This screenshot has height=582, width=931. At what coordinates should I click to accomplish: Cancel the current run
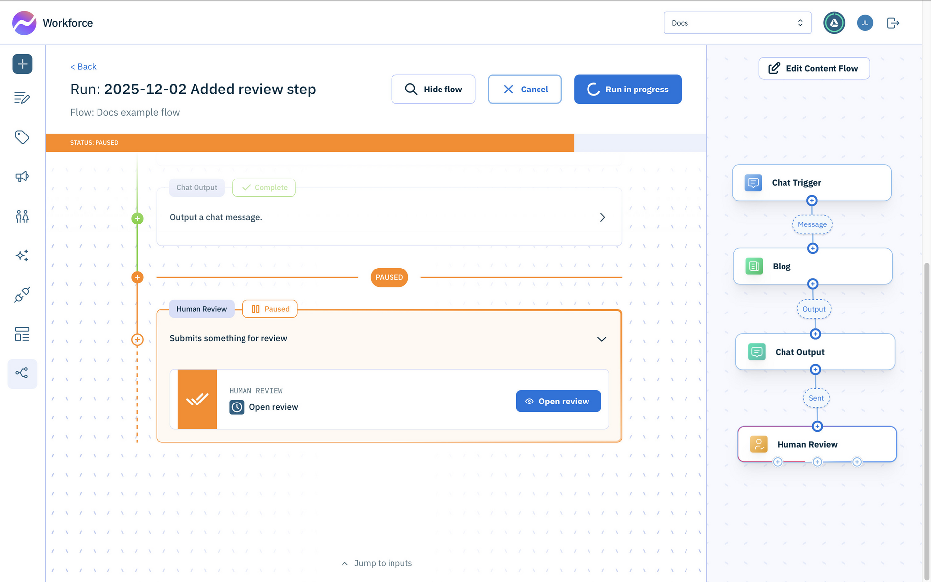point(524,90)
